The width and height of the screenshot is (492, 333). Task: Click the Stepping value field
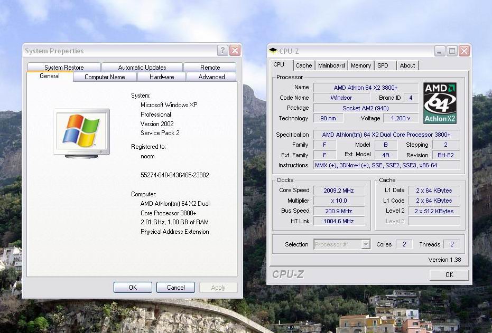click(x=446, y=145)
